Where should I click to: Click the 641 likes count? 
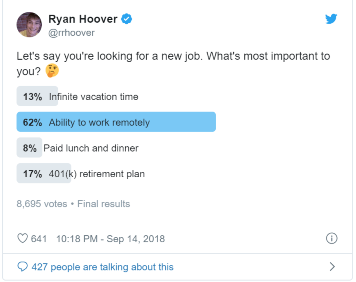pyautogui.click(x=39, y=239)
